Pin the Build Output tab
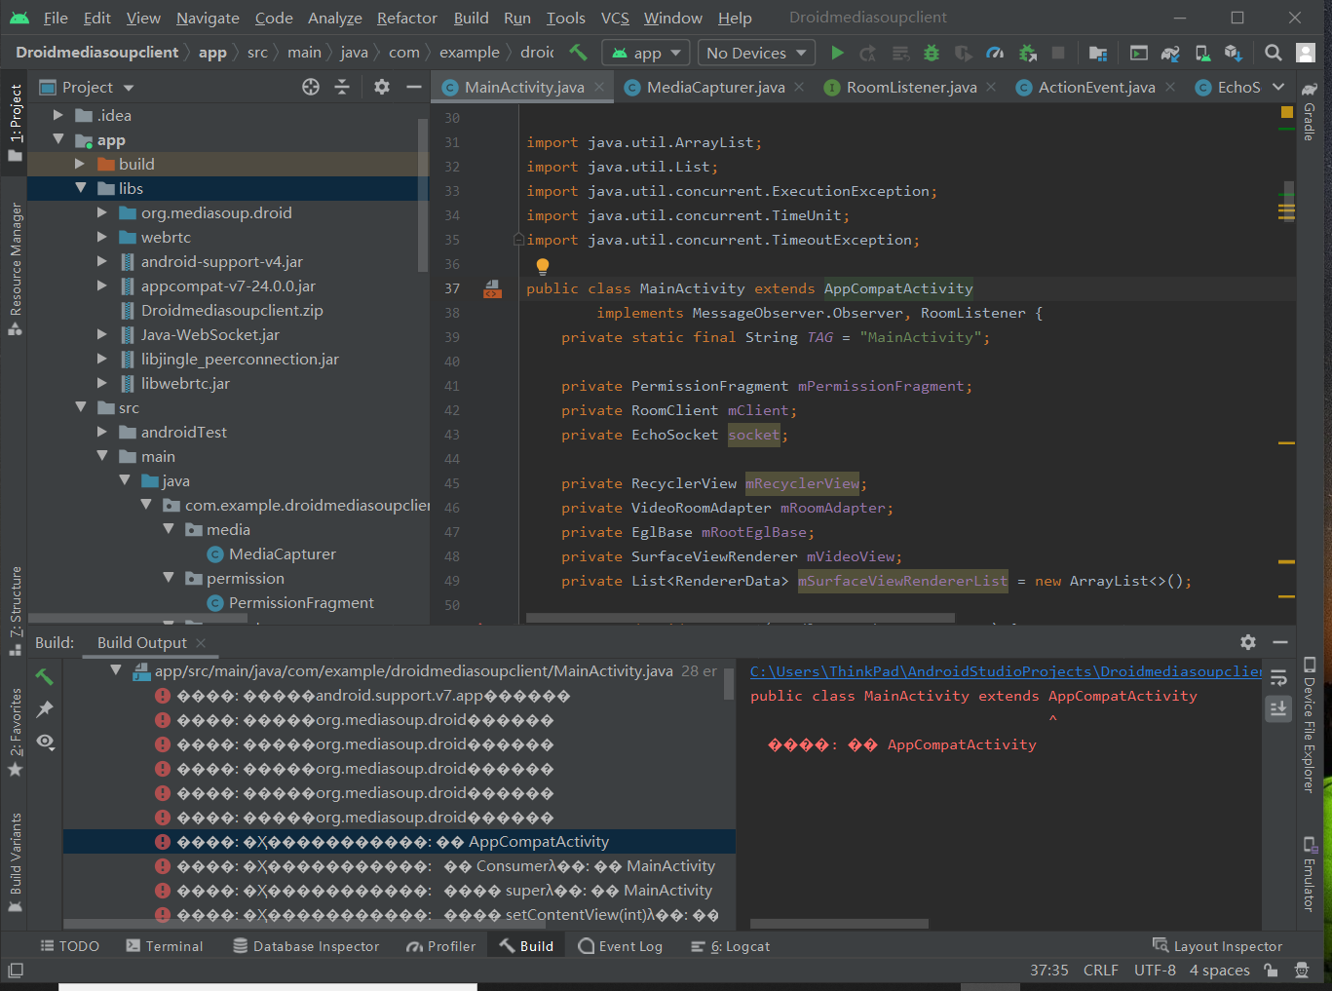 [x=44, y=709]
